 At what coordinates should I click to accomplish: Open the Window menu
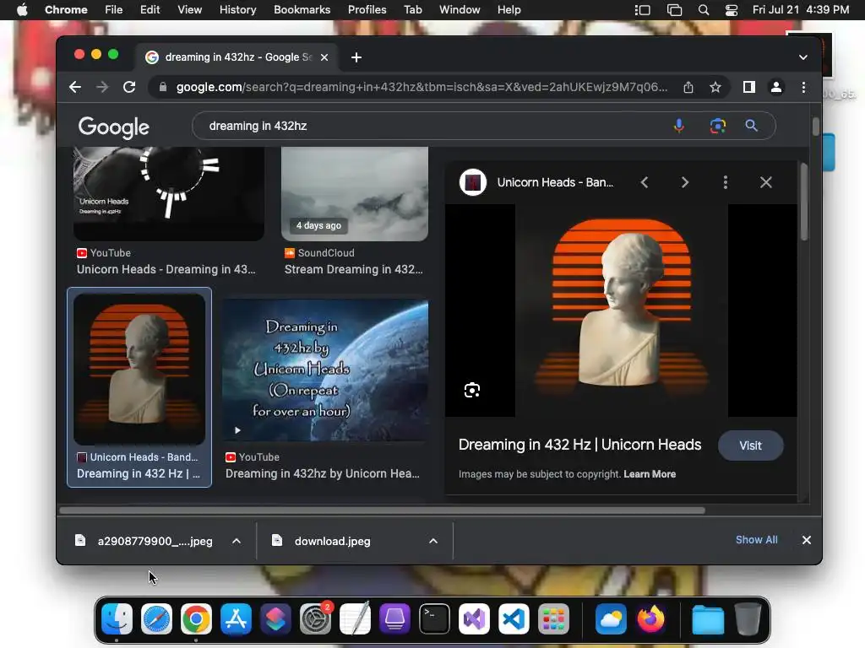point(460,10)
